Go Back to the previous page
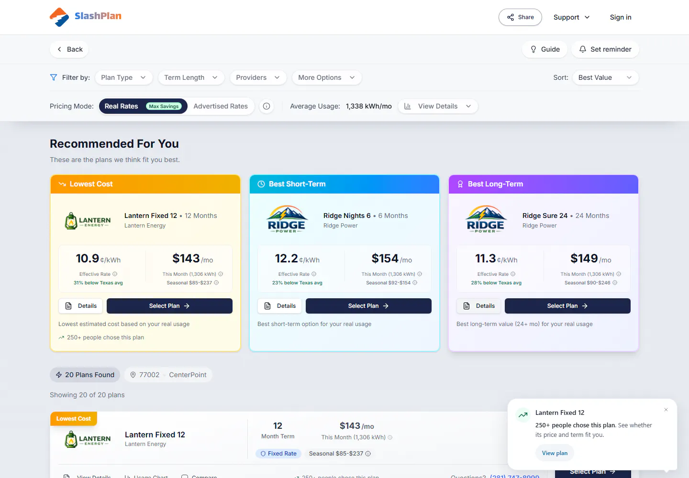Screen dimensions: 689x478 pyautogui.click(x=69, y=49)
